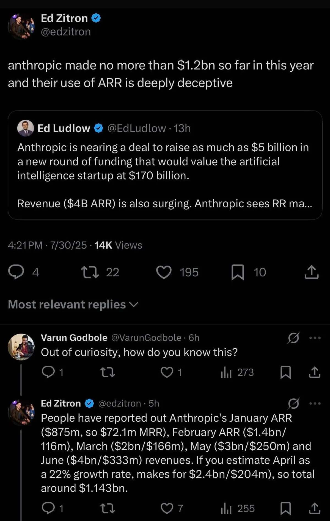Screen dimensions: 330x521
Task: Open Grok icon on Ed Zitron's reply
Action: point(293,403)
